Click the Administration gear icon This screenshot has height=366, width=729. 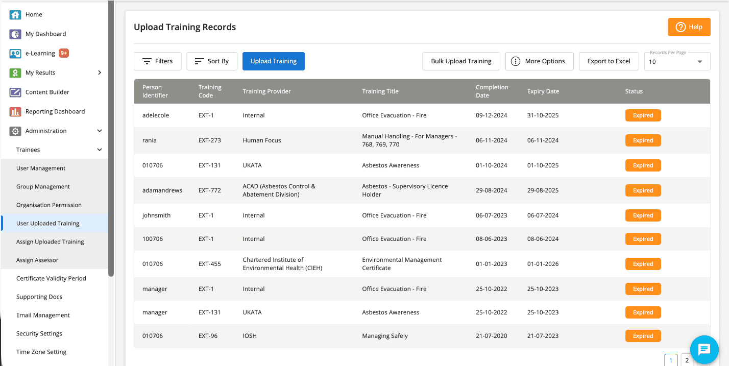tap(15, 131)
